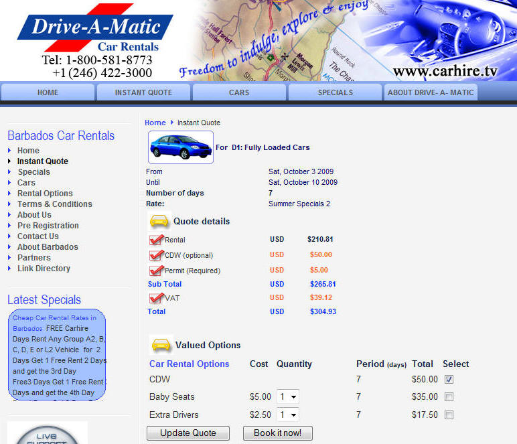
Task: Click the For D1: Fully Loaded Cars title
Action: click(x=263, y=147)
